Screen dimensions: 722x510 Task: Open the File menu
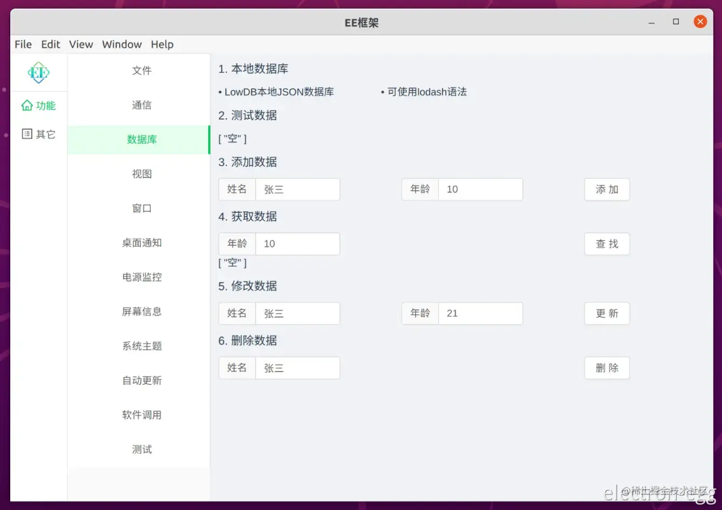point(23,44)
